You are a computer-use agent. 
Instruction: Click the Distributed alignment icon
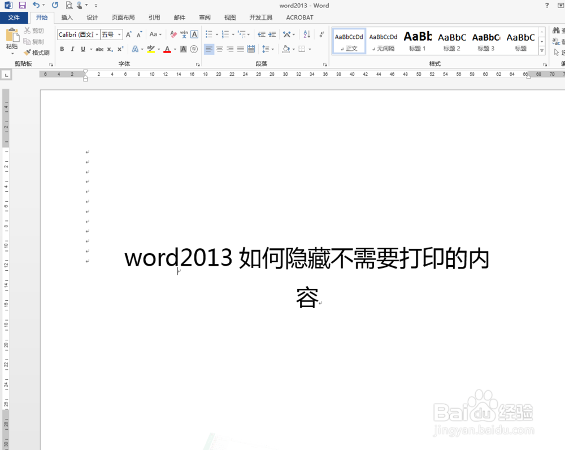tap(251, 49)
